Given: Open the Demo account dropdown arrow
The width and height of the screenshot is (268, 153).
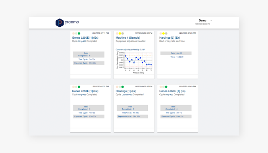Looking at the screenshot, I should tap(211, 21).
